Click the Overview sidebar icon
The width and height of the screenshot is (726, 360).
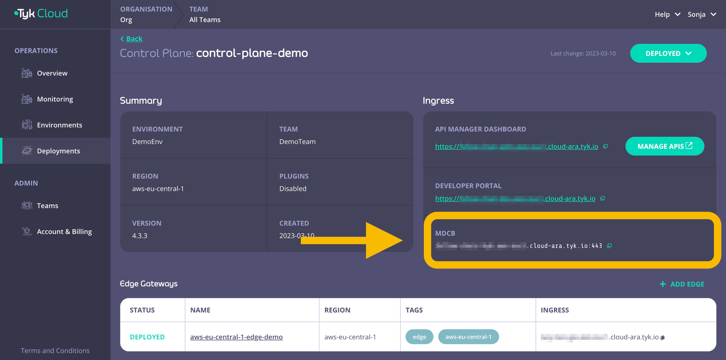[x=27, y=73]
